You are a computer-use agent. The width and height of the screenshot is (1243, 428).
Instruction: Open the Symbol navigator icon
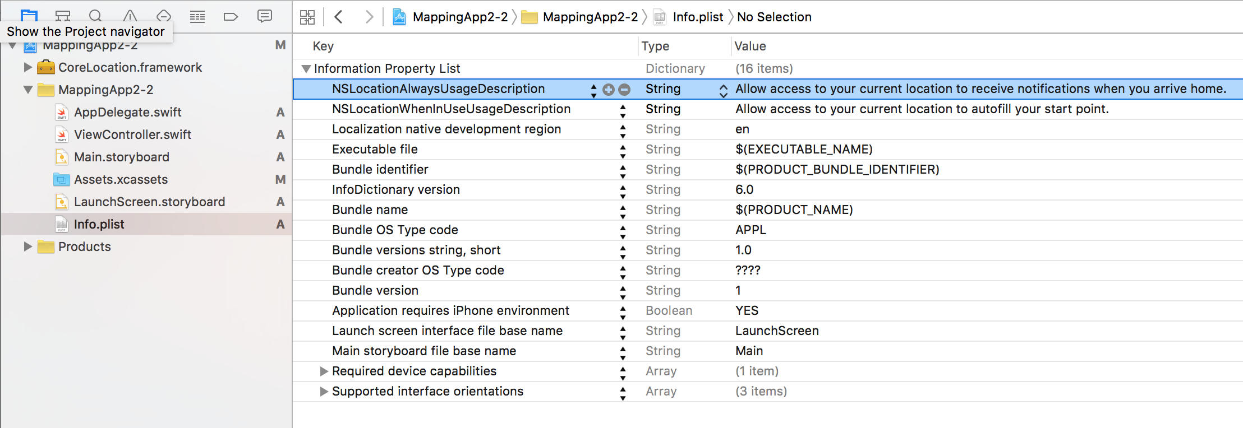62,16
